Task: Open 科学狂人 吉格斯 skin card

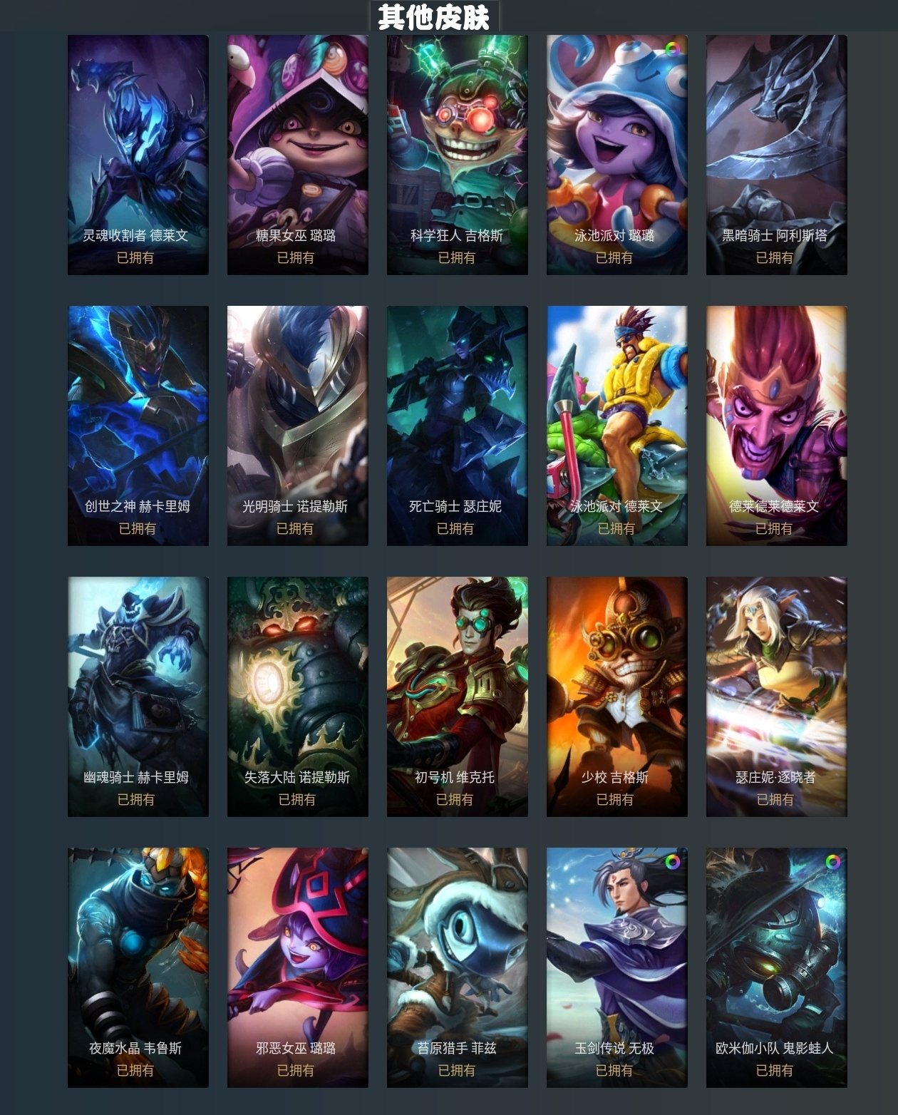Action: point(458,155)
